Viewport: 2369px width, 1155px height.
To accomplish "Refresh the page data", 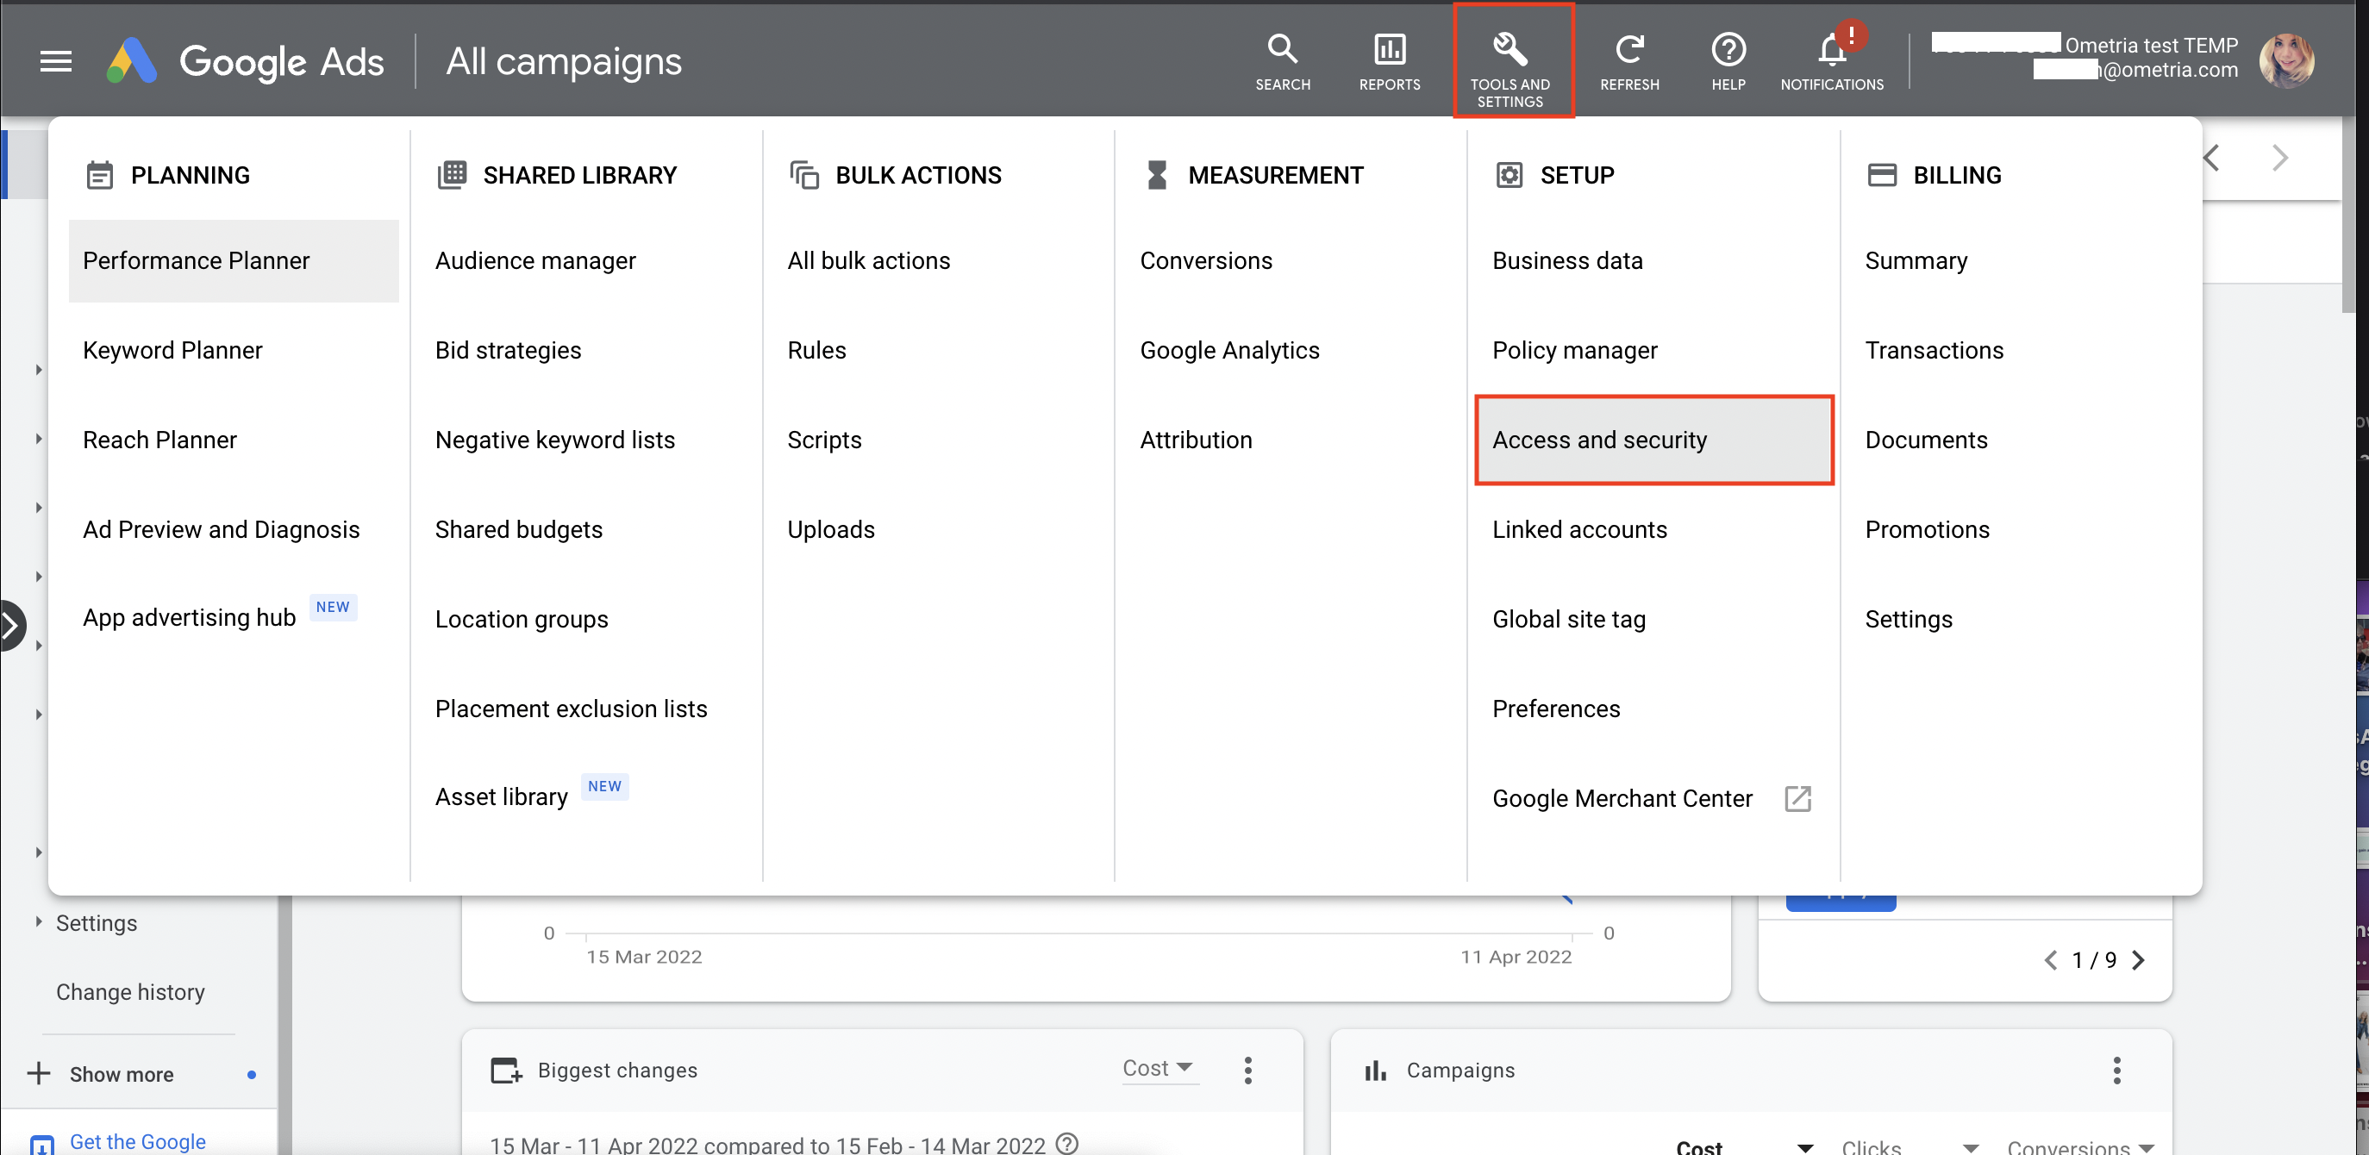I will [1629, 61].
